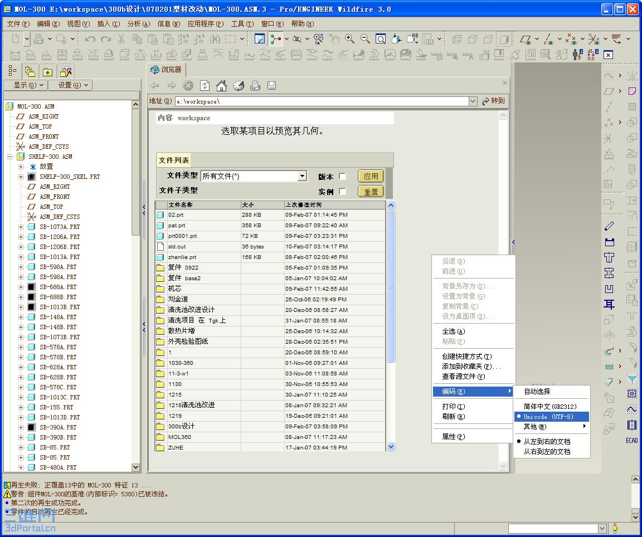This screenshot has width=642, height=537.
Task: Toggle the 版本 checkbox
Action: (x=343, y=177)
